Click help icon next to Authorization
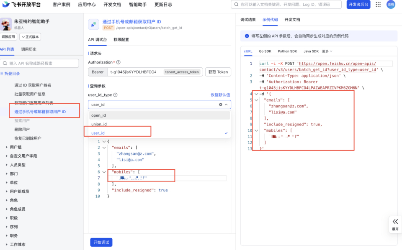 118,62
